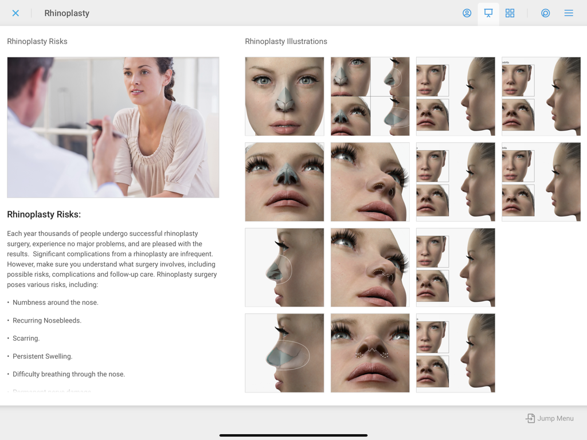Image resolution: width=587 pixels, height=440 pixels.
Task: Open the grid layout view icon
Action: coord(510,13)
